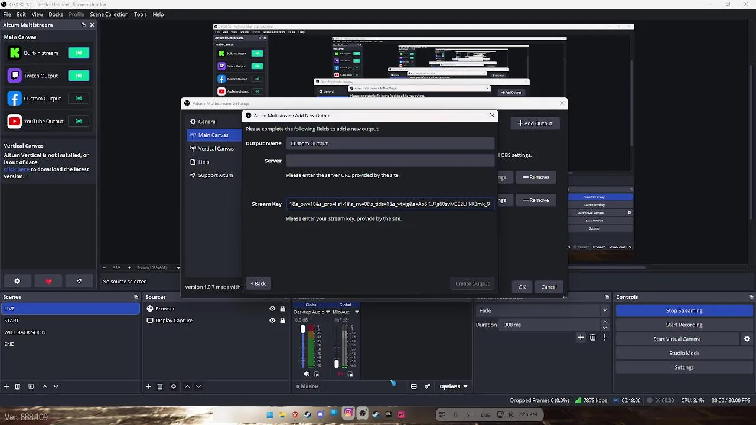This screenshot has height=425, width=756.
Task: Increase the transition Duration with the up arrow
Action: 604,322
